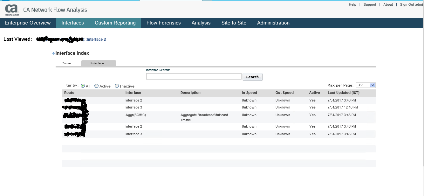Open the Administration menu
This screenshot has height=196, width=424.
click(273, 23)
